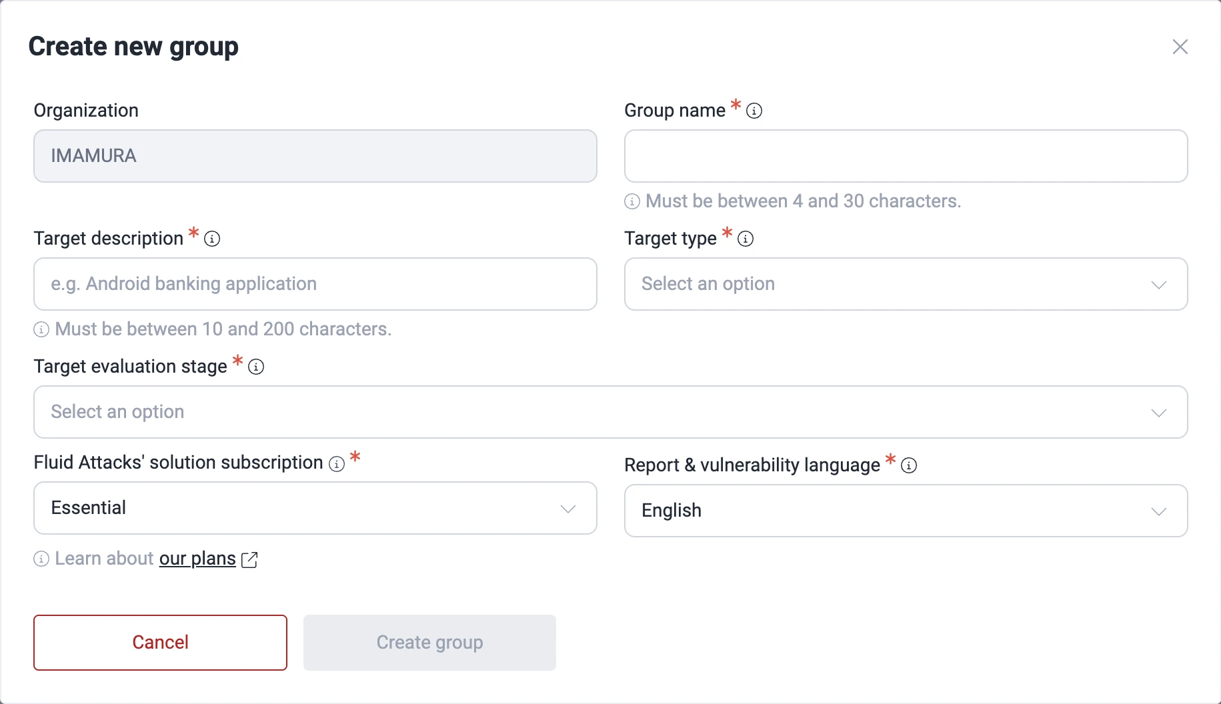This screenshot has height=704, width=1221.
Task: Click chevron arrow in the English field
Action: click(x=1159, y=511)
